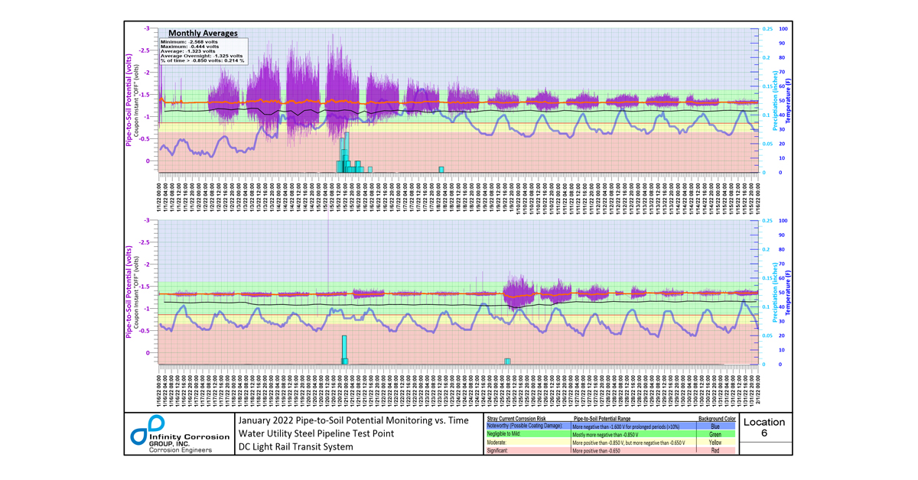Click the DC Light Rail Transit System text

click(295, 446)
